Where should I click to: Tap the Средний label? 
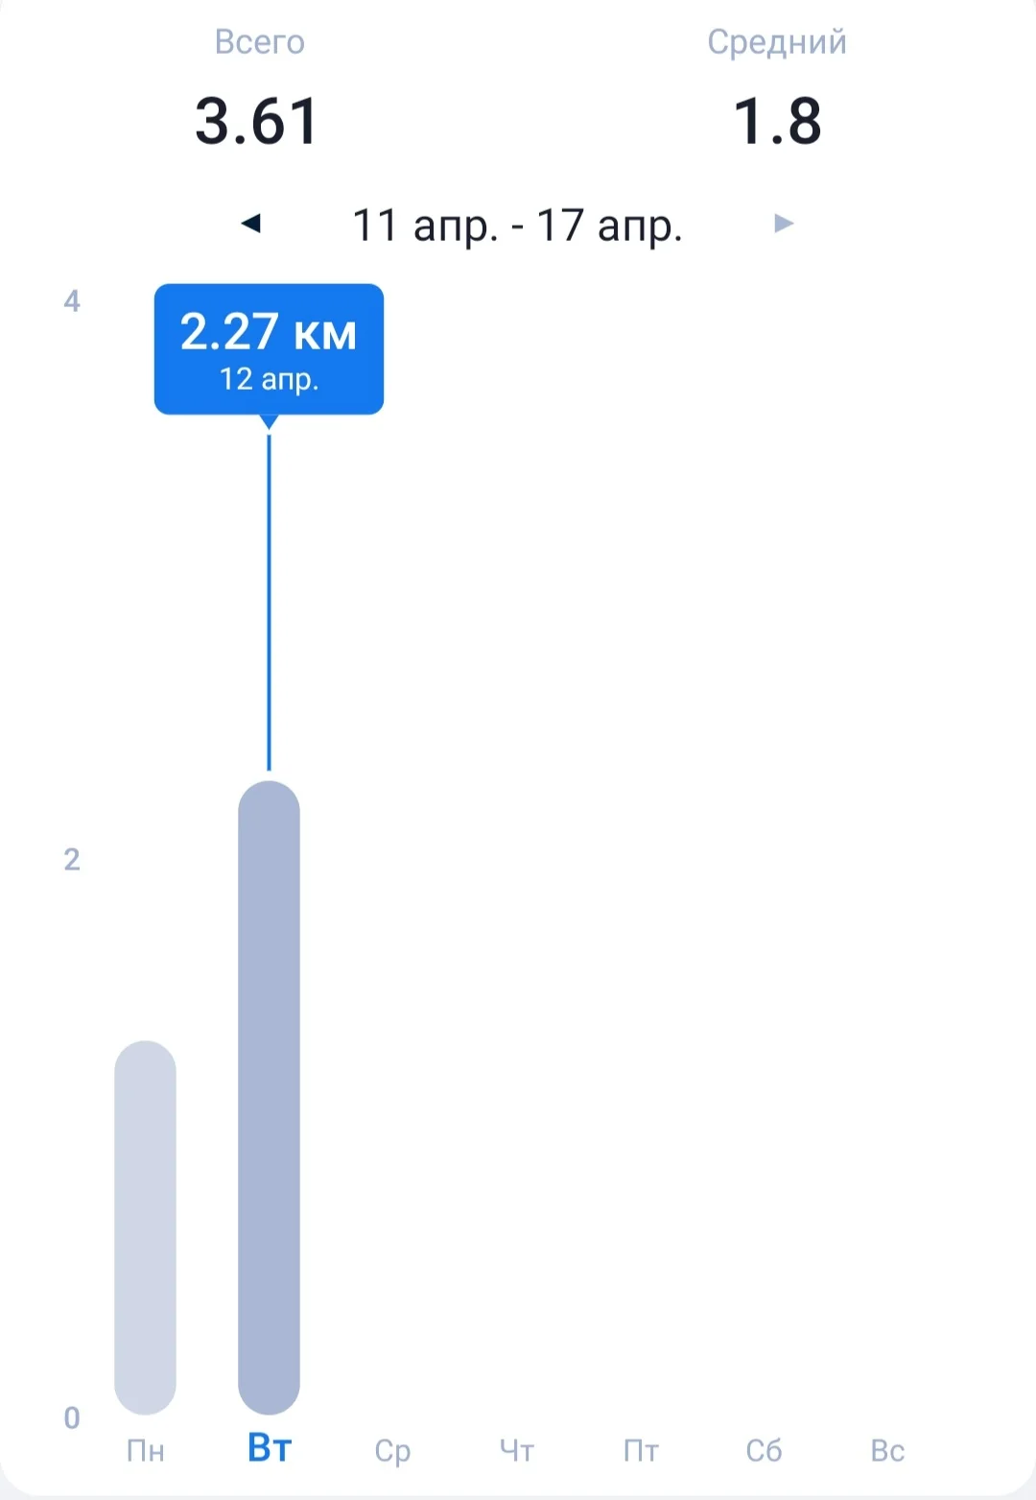[777, 42]
